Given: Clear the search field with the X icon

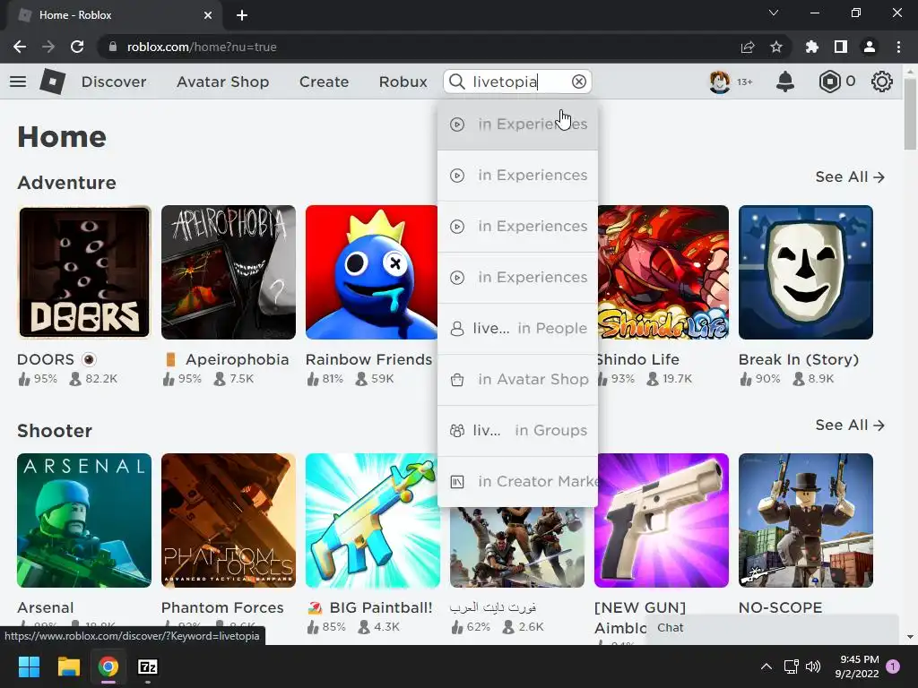Looking at the screenshot, I should point(578,82).
